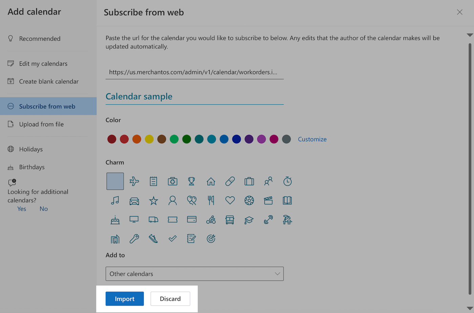Choose the graduation cap charm
474x313 pixels.
coord(249,220)
